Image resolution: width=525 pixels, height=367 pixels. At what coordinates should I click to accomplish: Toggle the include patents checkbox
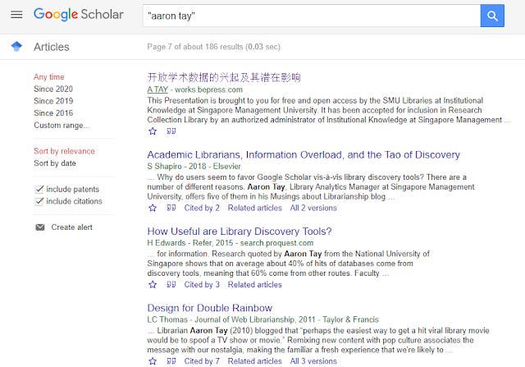coord(39,190)
